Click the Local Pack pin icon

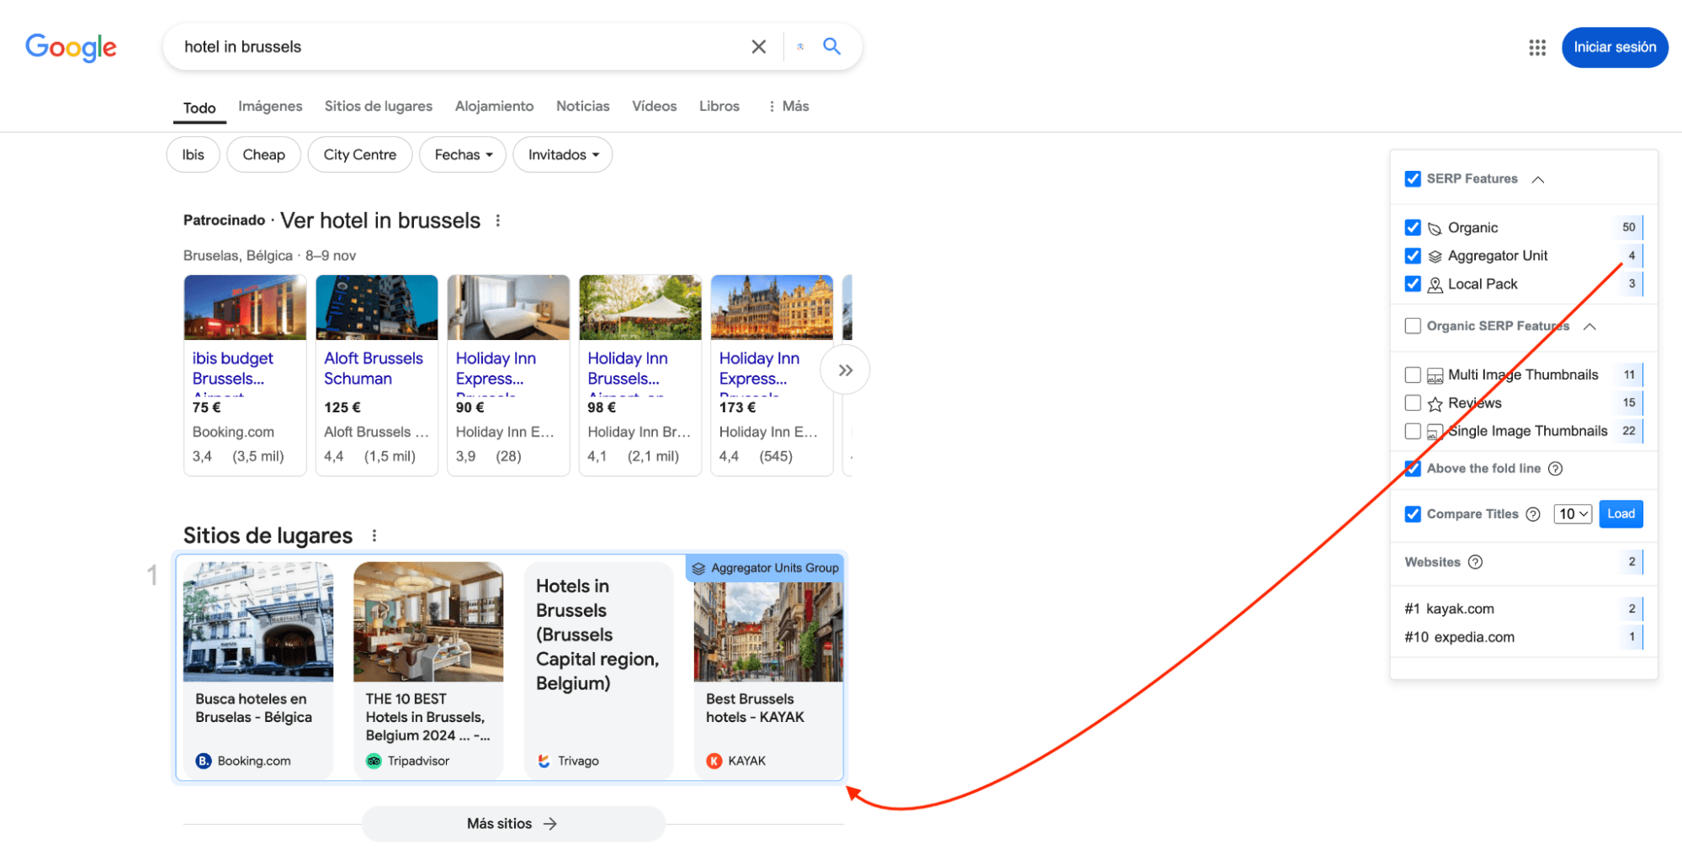[1435, 285]
